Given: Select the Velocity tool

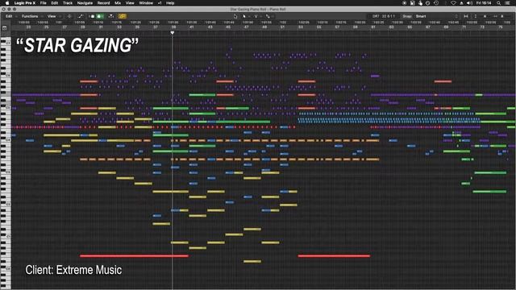Looking at the screenshot, I should click(256, 16).
